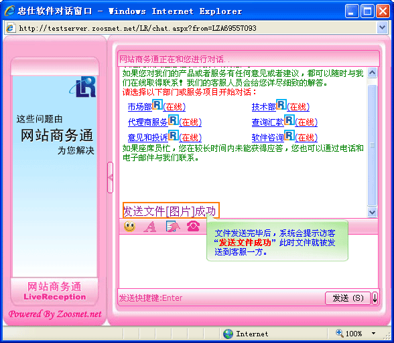Click the LR logo in sidebar
This screenshot has width=394, height=343.
(83, 87)
